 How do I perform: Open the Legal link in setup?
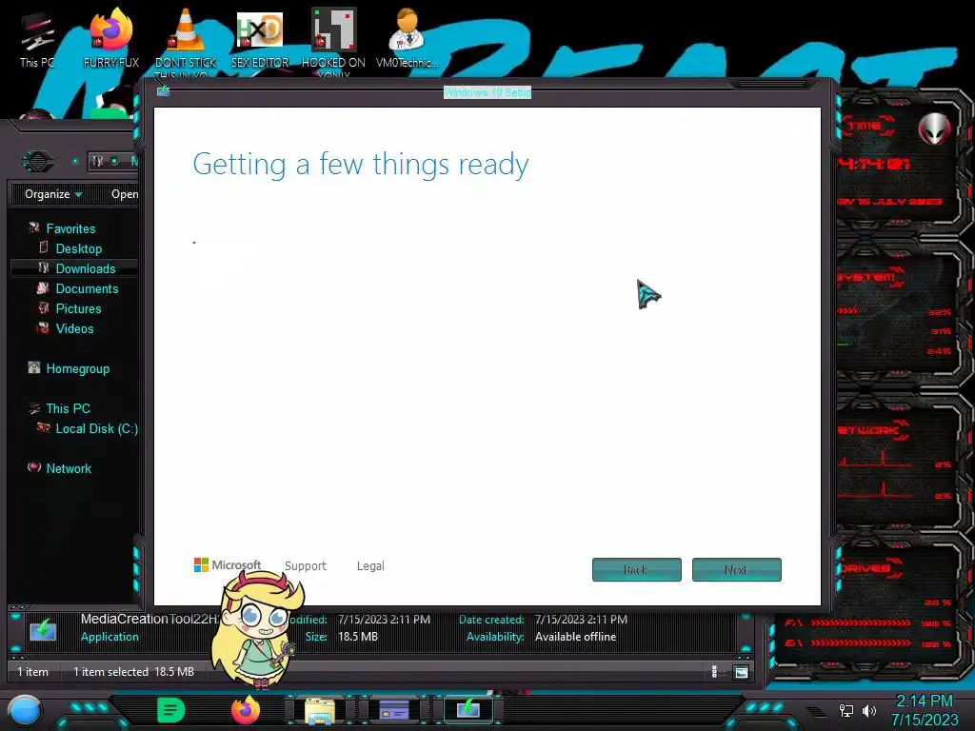[x=370, y=565]
